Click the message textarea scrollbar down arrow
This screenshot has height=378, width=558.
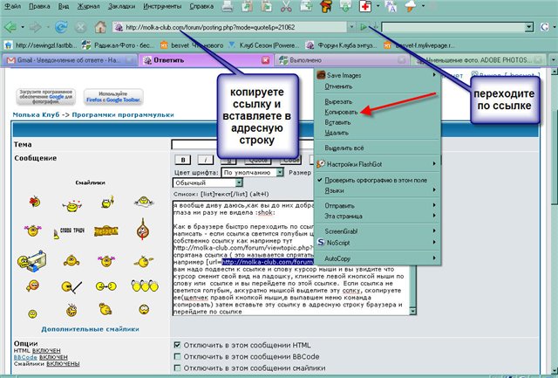(x=412, y=312)
